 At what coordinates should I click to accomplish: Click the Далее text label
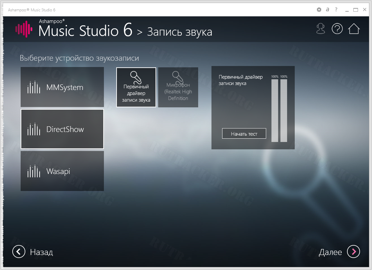pyautogui.click(x=330, y=252)
